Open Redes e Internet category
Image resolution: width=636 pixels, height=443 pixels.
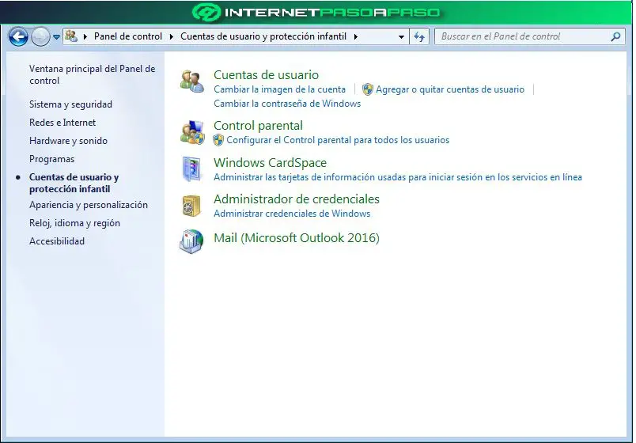pyautogui.click(x=62, y=123)
